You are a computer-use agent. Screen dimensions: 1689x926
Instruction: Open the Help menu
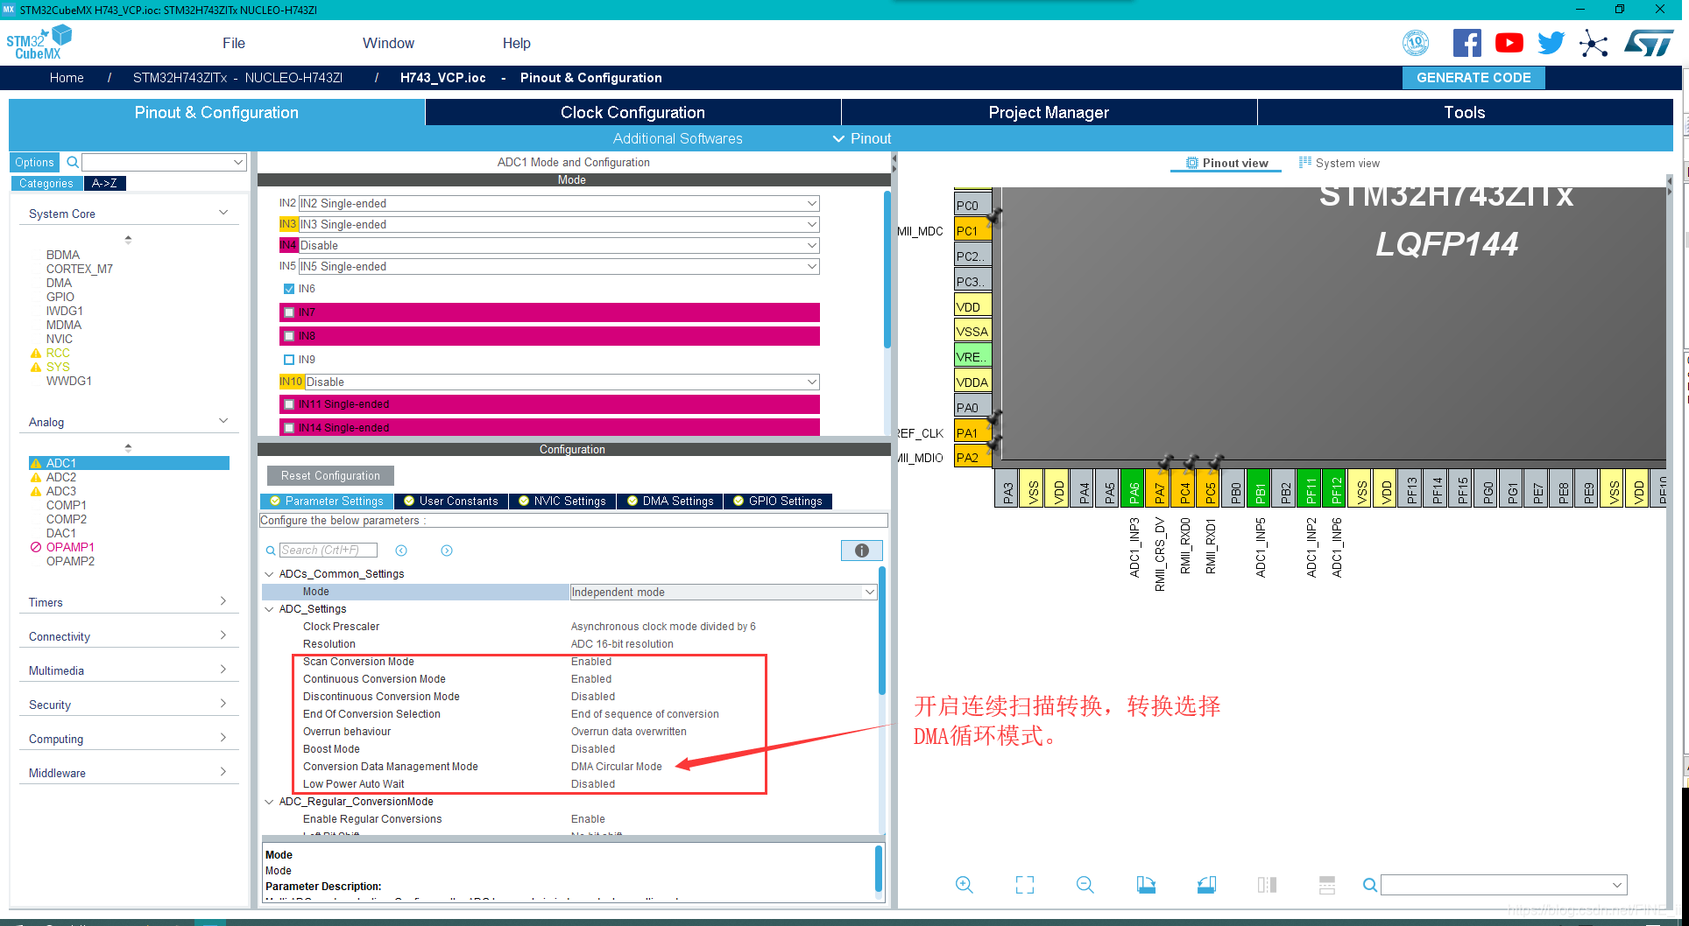tap(516, 43)
